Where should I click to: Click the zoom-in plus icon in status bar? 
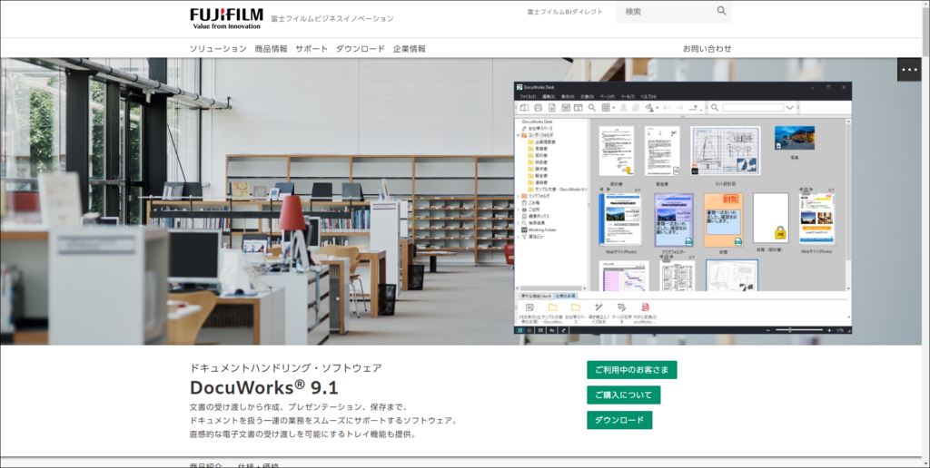coord(829,330)
